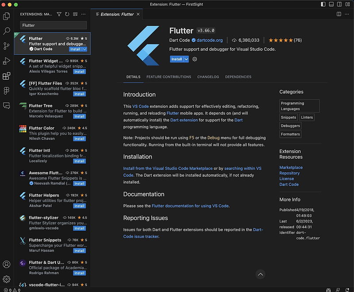Refresh the extensions list
The width and height of the screenshot is (354, 292).
pyautogui.click(x=67, y=14)
